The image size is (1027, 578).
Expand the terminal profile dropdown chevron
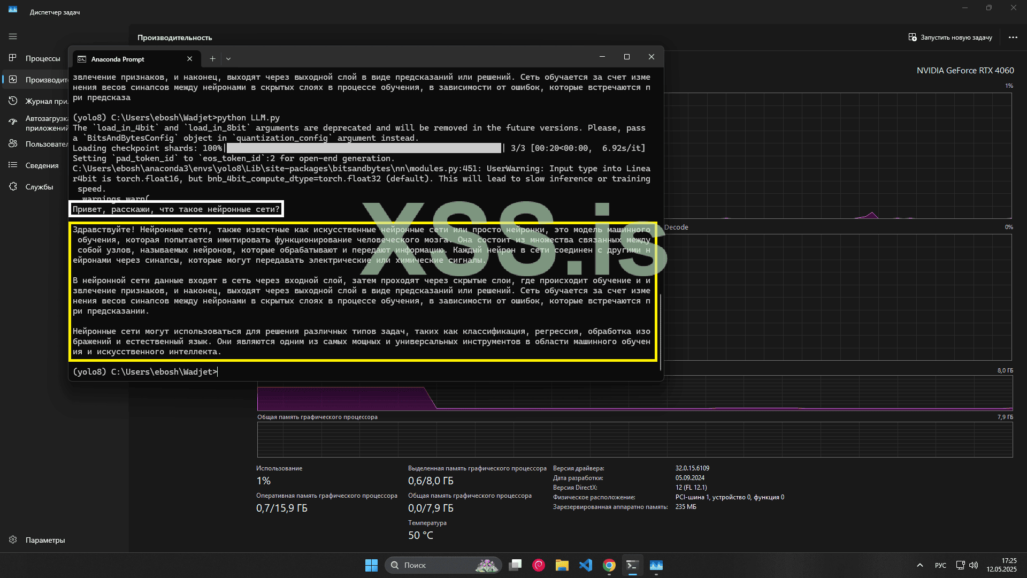pos(228,59)
